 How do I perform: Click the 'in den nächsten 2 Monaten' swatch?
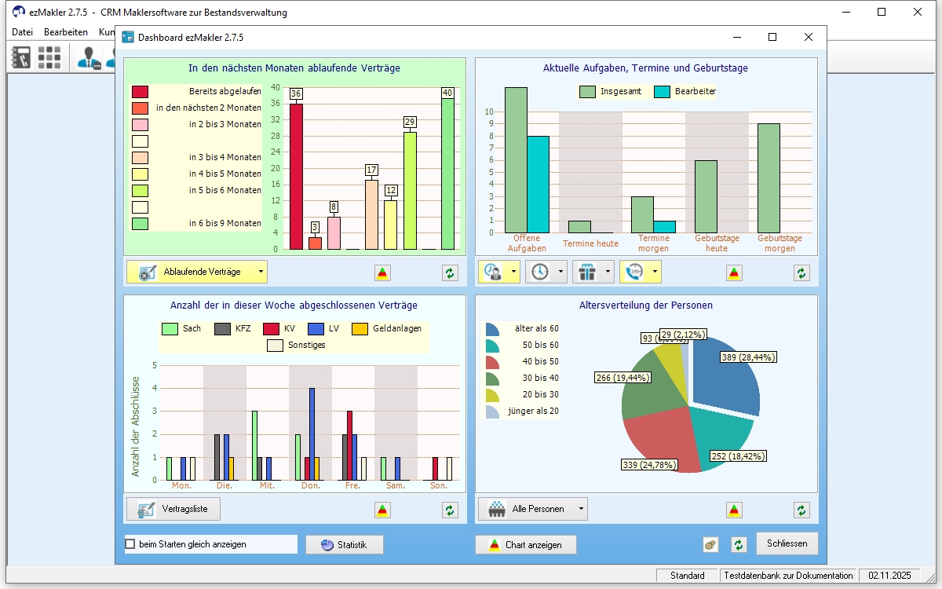(140, 108)
